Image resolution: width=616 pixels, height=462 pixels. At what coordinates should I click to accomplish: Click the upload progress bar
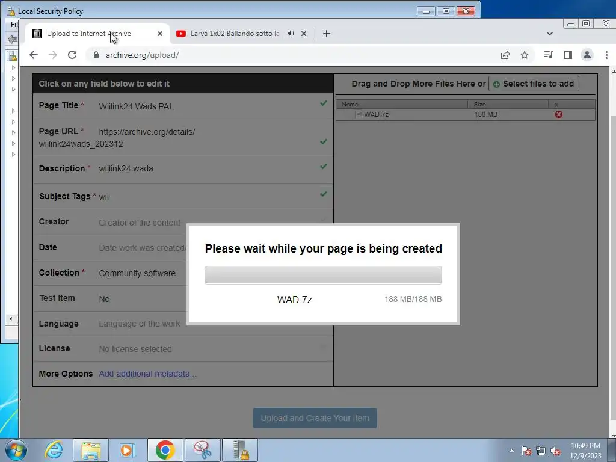click(x=323, y=274)
